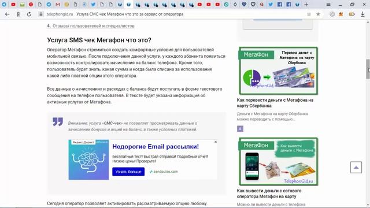Image resolution: width=370 pixels, height=208 pixels.
Task: Bookmark this page with the star icon
Action: pyautogui.click(x=318, y=14)
